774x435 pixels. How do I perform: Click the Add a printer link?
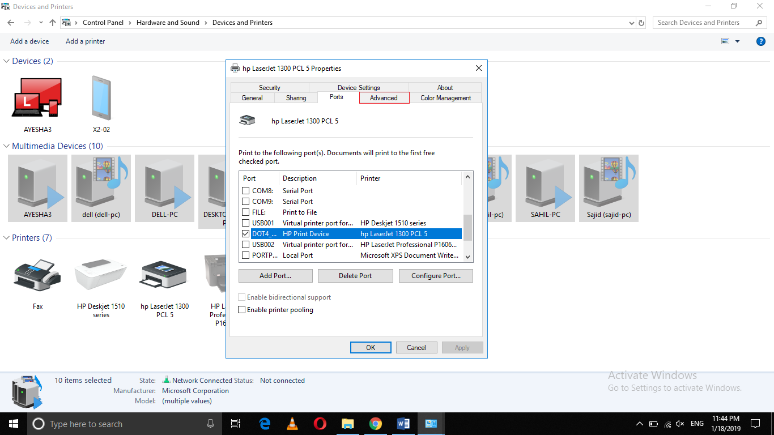tap(85, 41)
